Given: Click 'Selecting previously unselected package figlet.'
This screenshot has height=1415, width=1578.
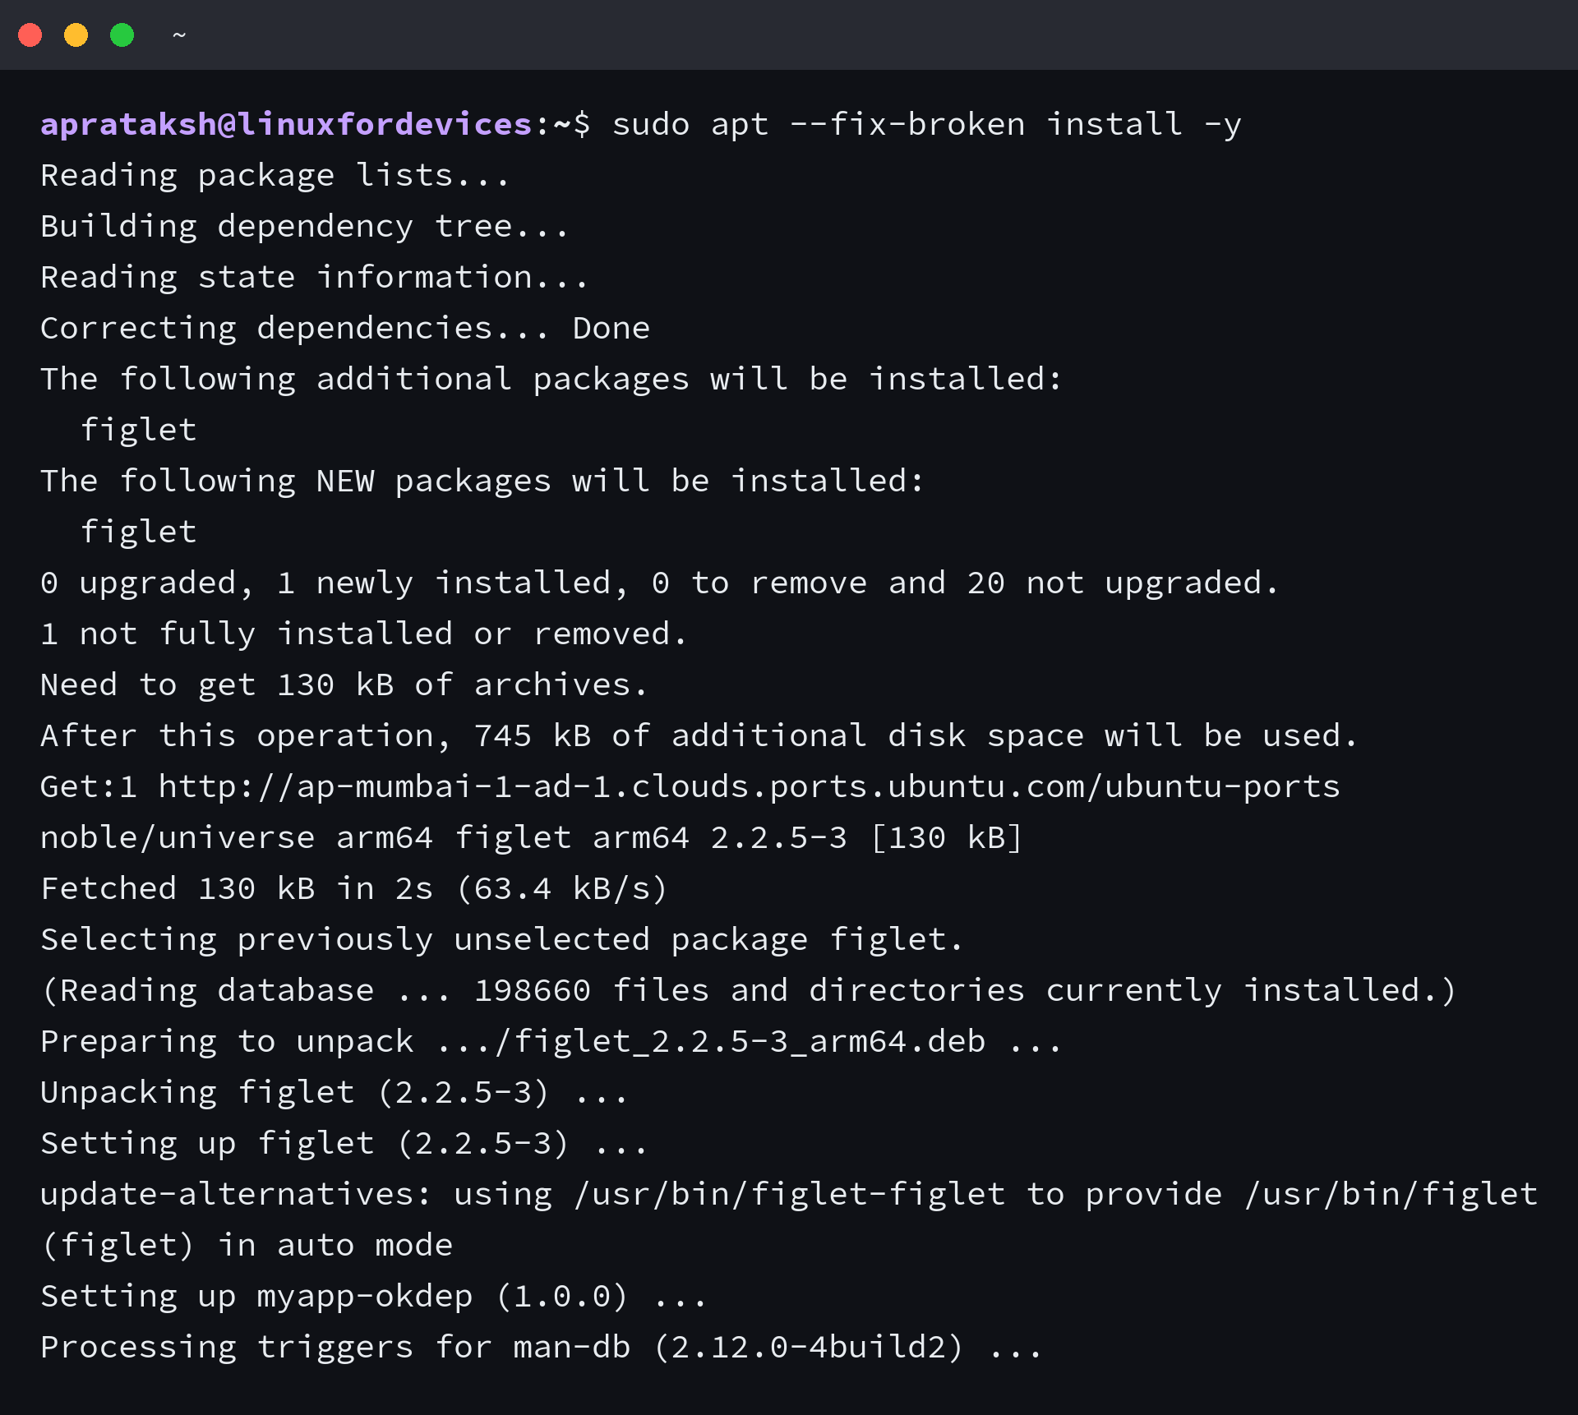Looking at the screenshot, I should 501,940.
